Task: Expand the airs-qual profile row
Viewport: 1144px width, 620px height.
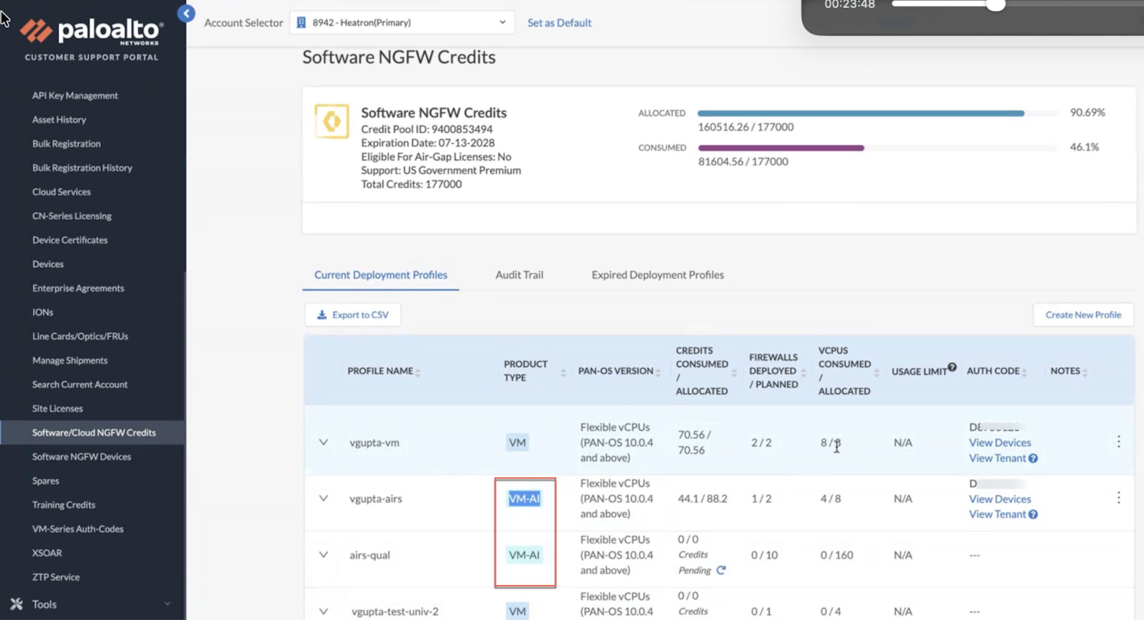Action: point(323,555)
